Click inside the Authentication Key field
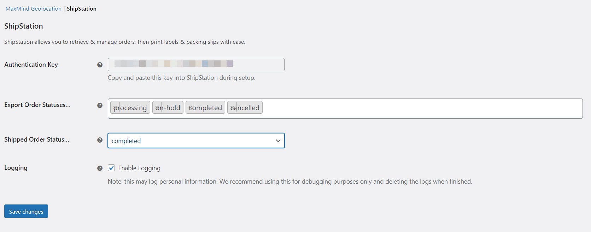 pos(196,65)
